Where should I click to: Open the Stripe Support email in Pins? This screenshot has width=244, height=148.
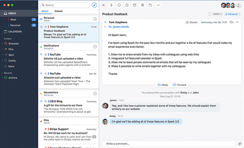pyautogui.click(x=69, y=134)
